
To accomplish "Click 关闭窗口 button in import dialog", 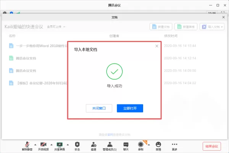I will tap(99, 108).
